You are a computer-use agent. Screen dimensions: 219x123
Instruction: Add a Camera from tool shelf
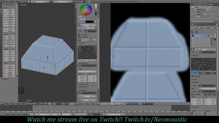click(9, 77)
